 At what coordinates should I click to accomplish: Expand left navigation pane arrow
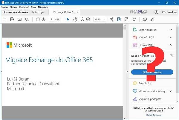[1, 72]
